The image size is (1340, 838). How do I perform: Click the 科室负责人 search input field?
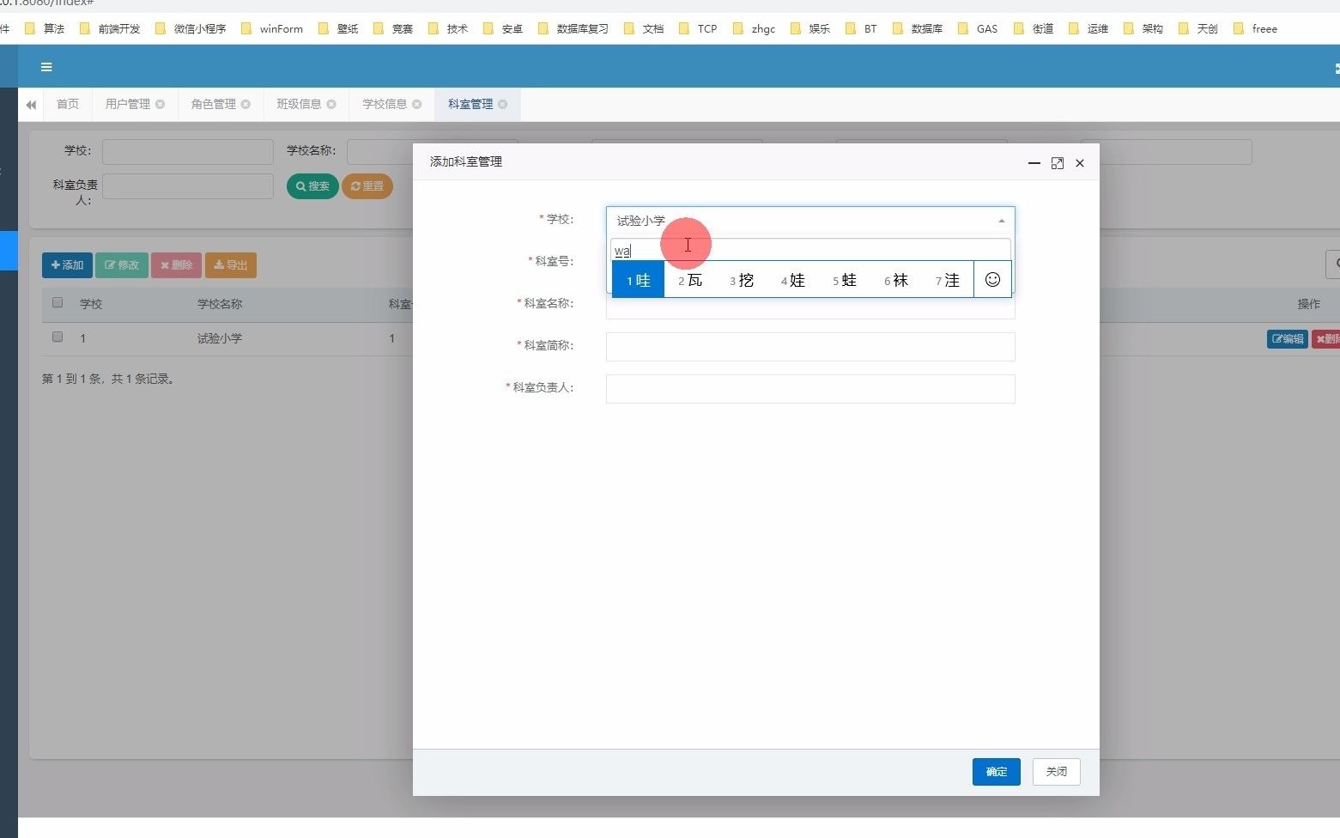tap(188, 186)
